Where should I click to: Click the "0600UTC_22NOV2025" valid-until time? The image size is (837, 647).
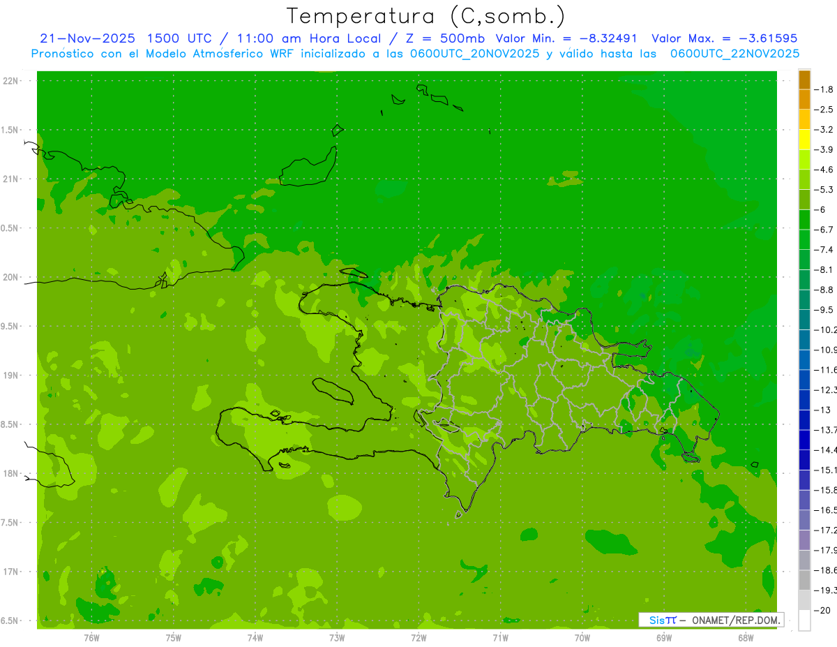pos(735,53)
